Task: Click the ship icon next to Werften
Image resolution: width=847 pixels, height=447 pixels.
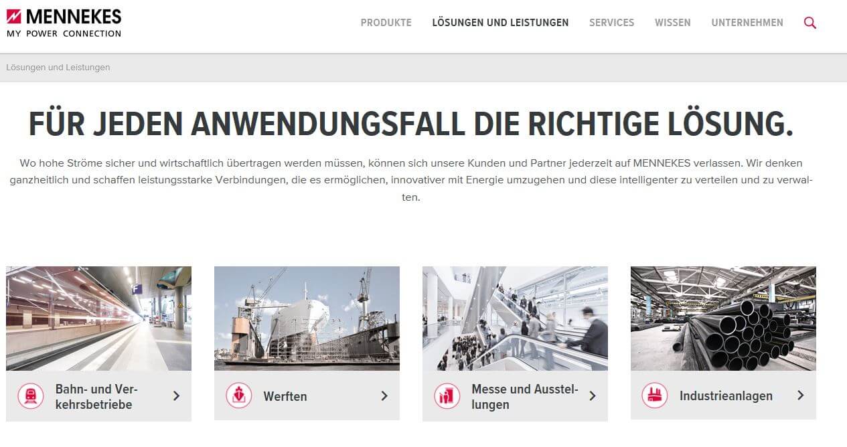Action: click(x=238, y=395)
